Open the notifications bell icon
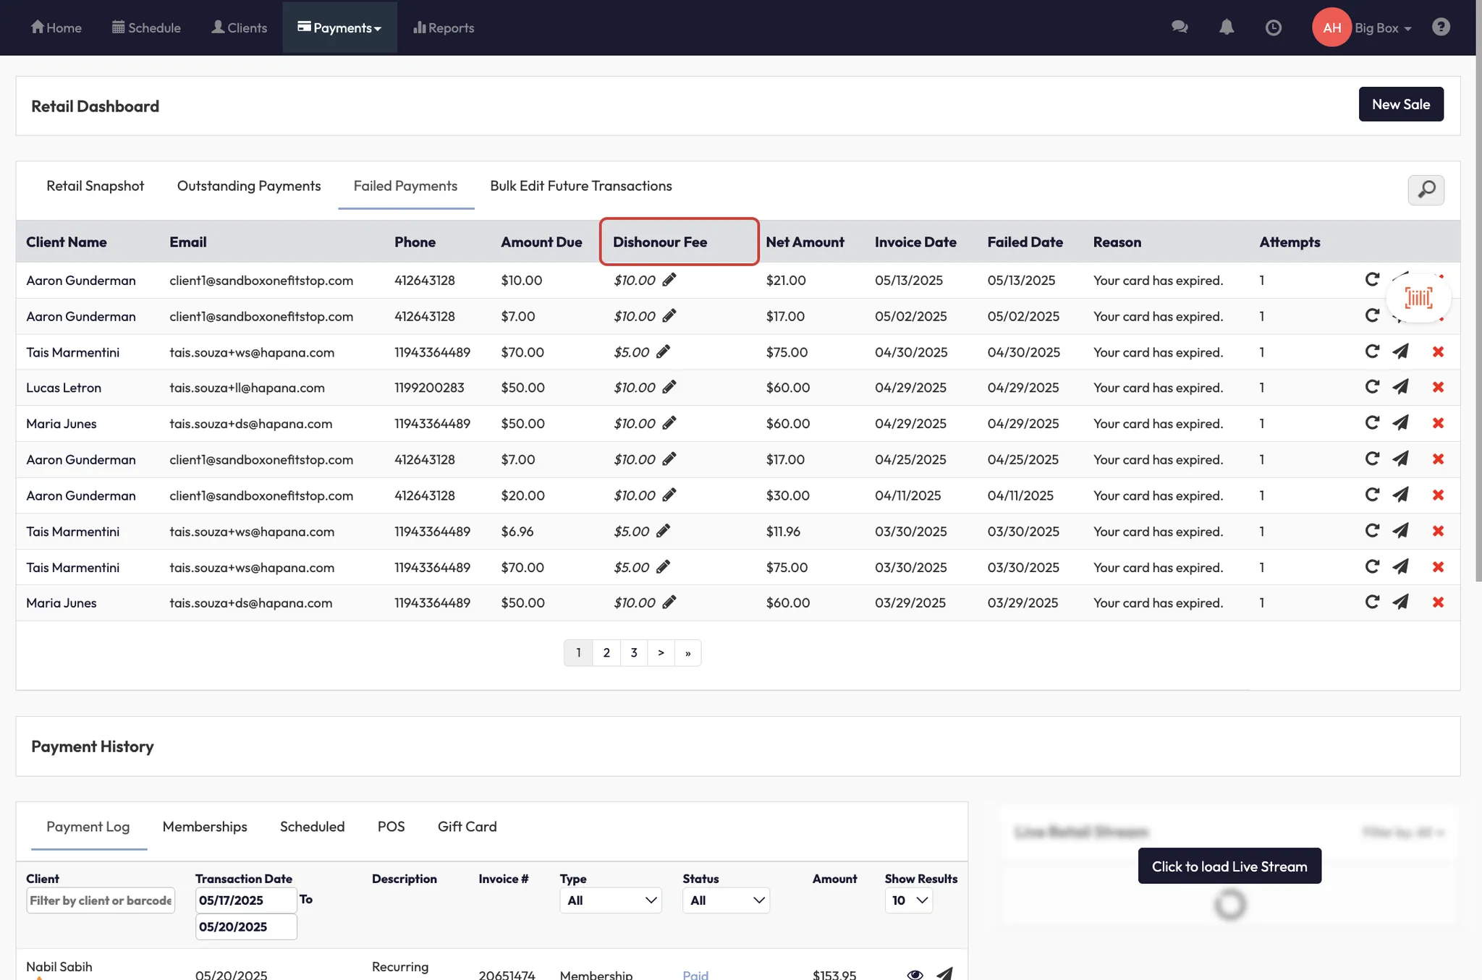Screen dimensions: 1482x980 point(1227,27)
